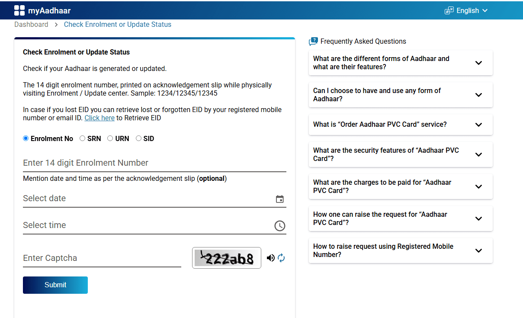Expand FAQ about different forms of Aadhaar
Screen dimensions: 523x318
(478, 63)
